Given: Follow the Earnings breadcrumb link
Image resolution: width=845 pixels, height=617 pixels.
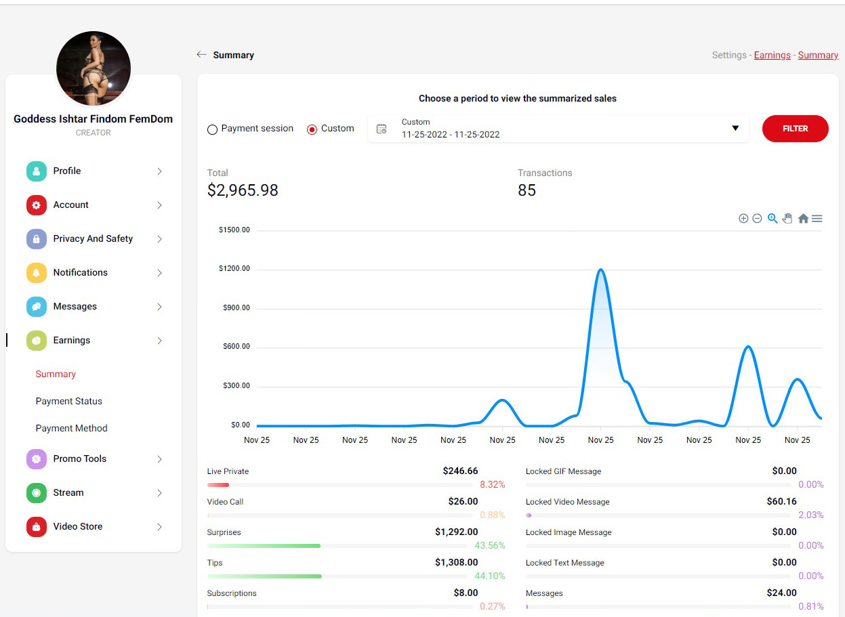Looking at the screenshot, I should click(772, 56).
